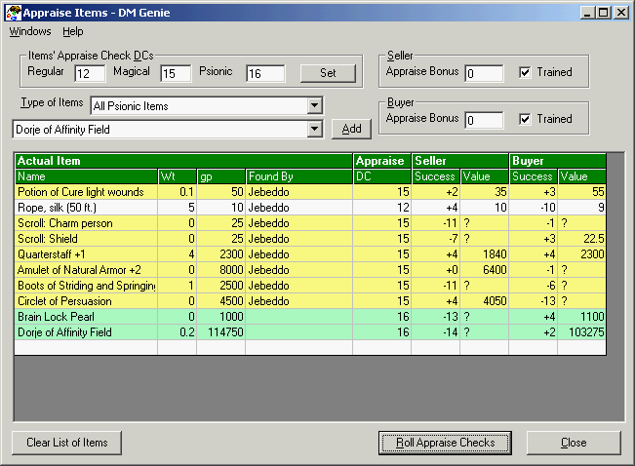Screen dimensions: 635x466
Task: Click the Buyer Value column header
Action: tap(582, 176)
